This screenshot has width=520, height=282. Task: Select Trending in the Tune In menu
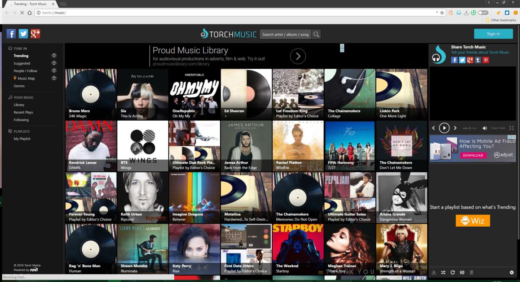21,56
